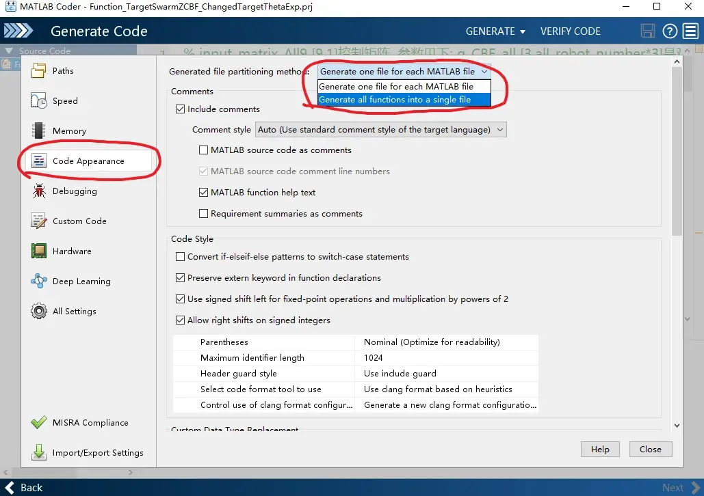Screen dimensions: 704x496
Task: Open the Hardware chip icon
Action: coord(38,251)
